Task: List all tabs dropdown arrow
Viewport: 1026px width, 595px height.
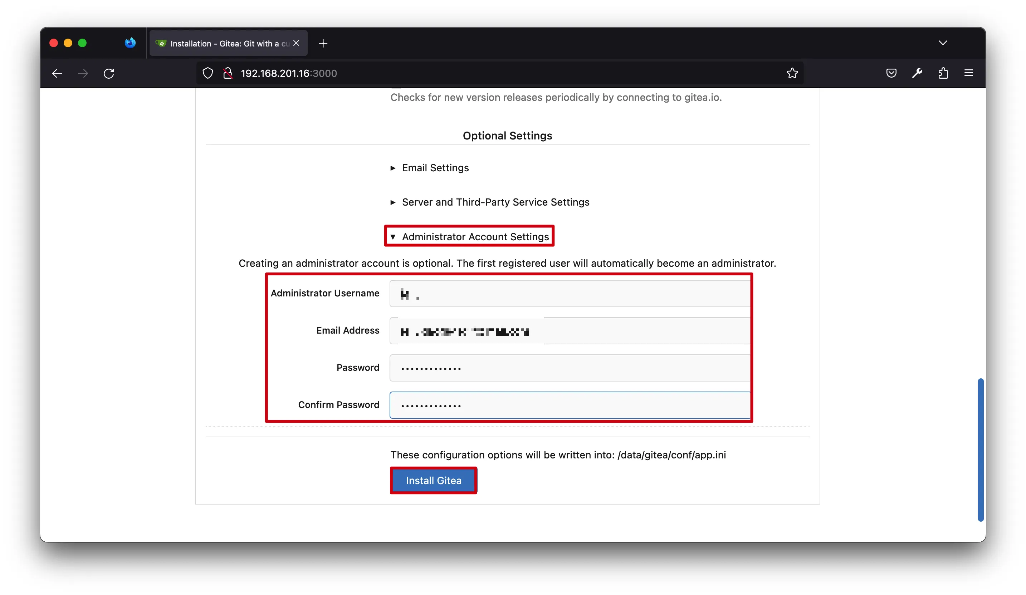Action: click(943, 43)
